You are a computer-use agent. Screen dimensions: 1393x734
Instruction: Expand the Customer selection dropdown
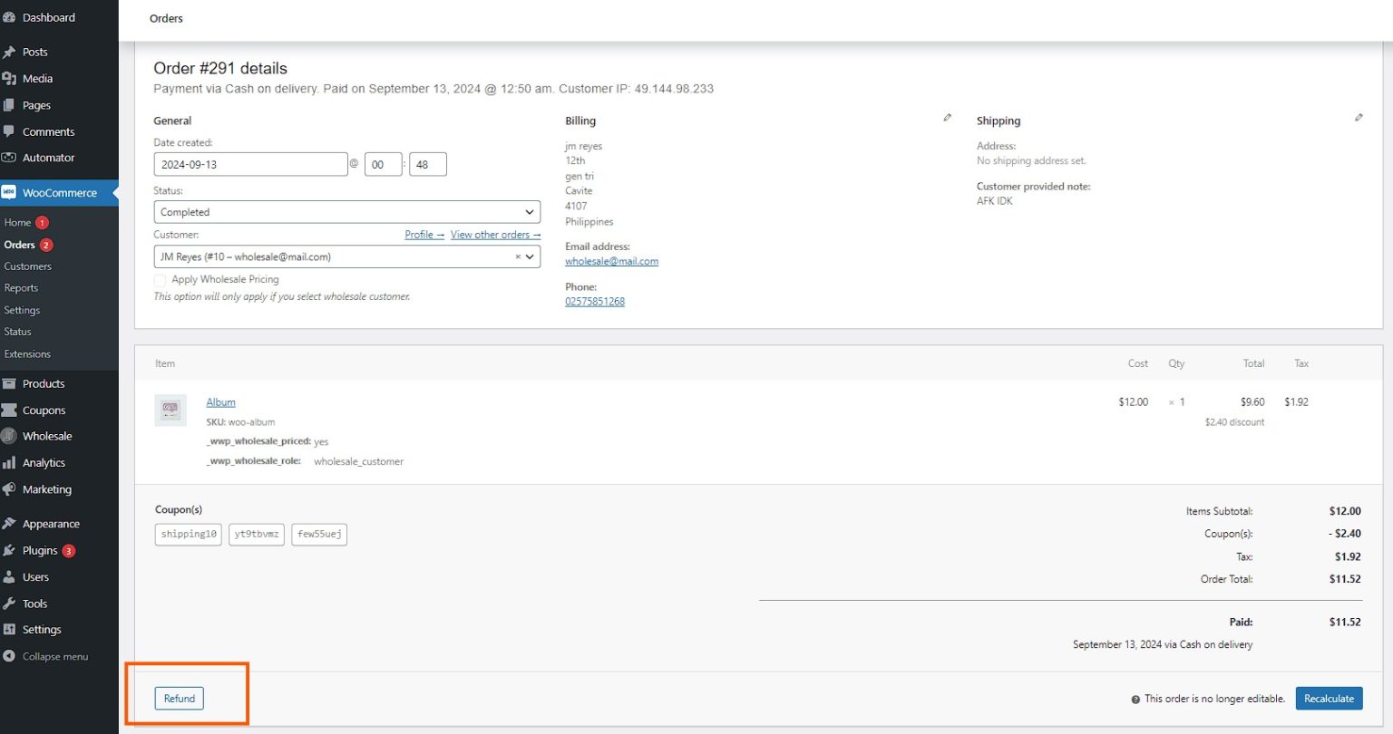(x=529, y=256)
